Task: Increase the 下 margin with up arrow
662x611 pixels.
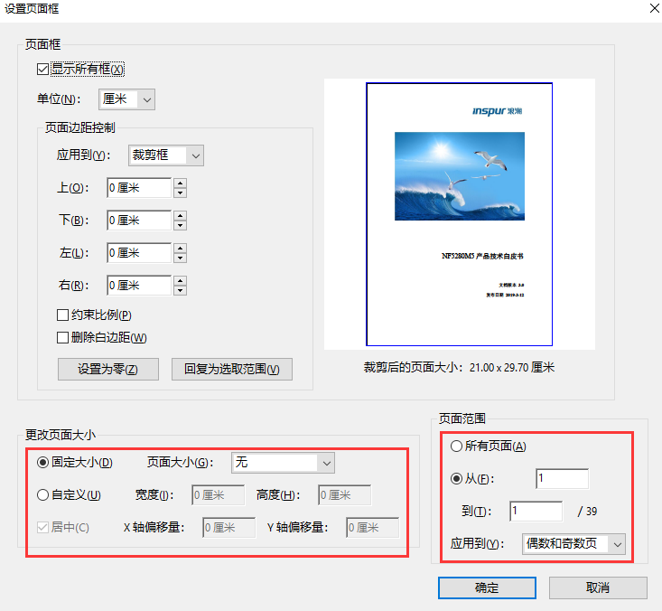Action: pyautogui.click(x=181, y=215)
